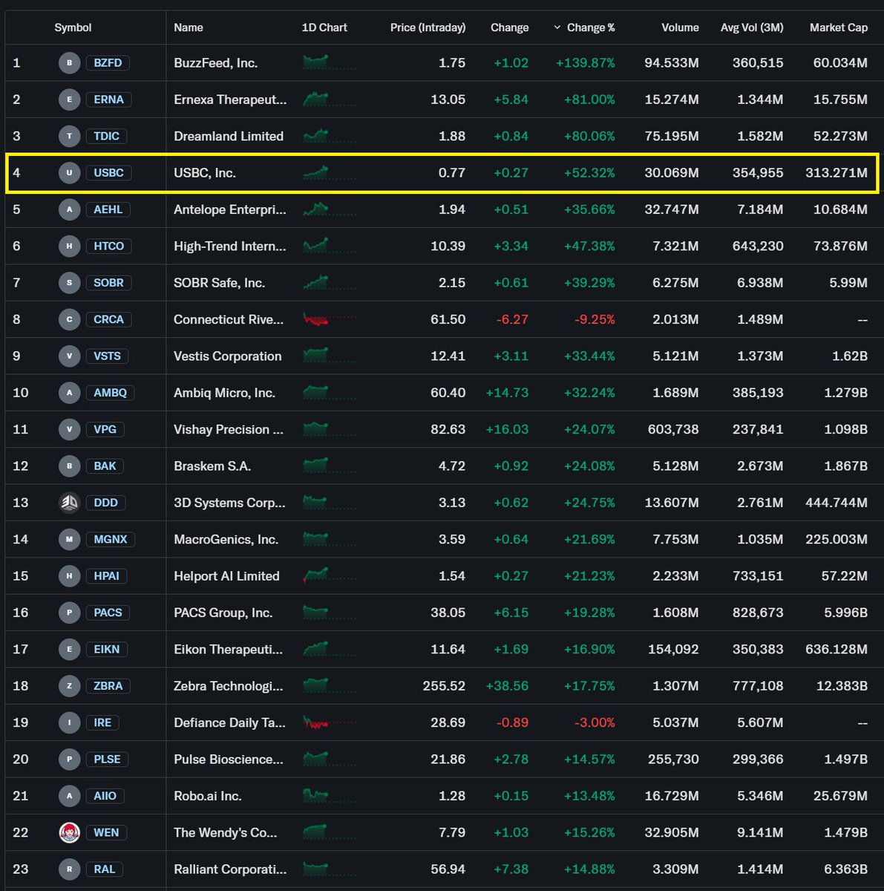Click the 1D Chart column header
The width and height of the screenshot is (884, 891).
(x=324, y=27)
